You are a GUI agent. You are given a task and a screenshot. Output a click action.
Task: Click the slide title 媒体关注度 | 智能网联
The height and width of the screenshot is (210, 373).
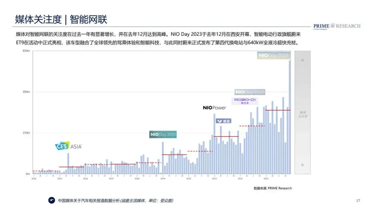(61, 19)
